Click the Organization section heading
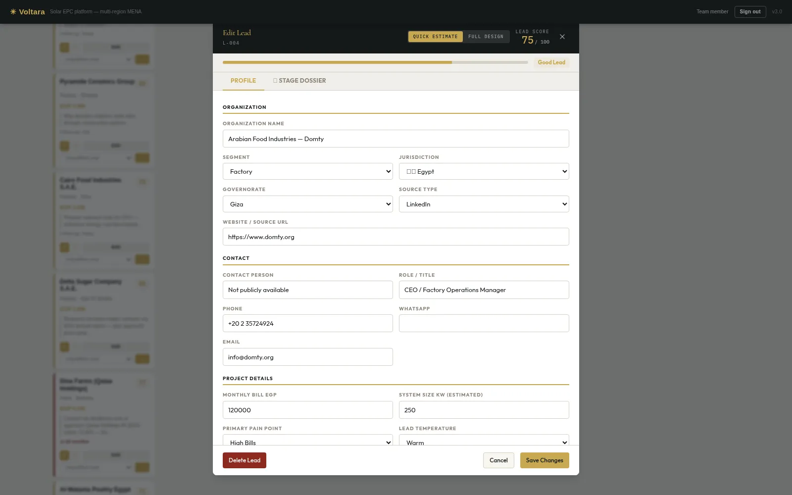 point(245,107)
